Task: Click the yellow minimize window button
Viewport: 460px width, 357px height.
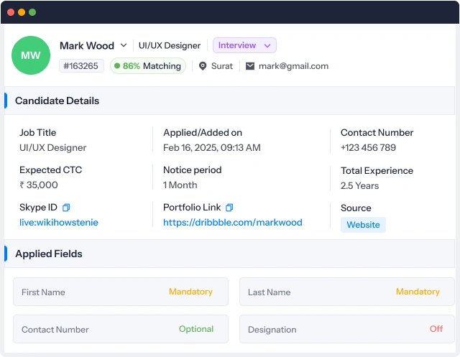Action: 22,12
